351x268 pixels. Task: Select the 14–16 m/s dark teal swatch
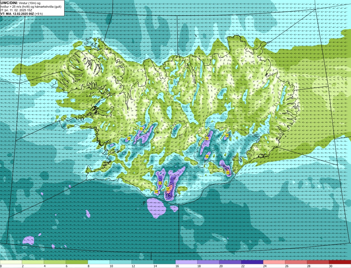[x=165, y=262]
